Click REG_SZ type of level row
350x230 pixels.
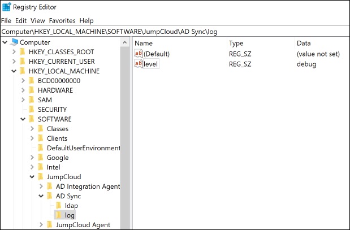240,64
